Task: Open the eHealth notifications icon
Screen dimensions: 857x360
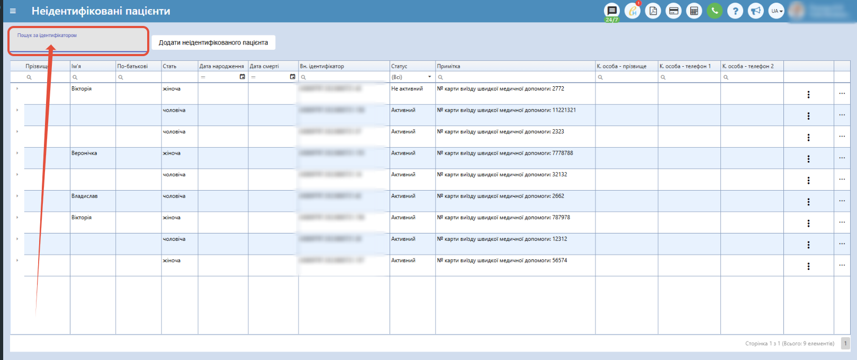Action: (x=633, y=11)
